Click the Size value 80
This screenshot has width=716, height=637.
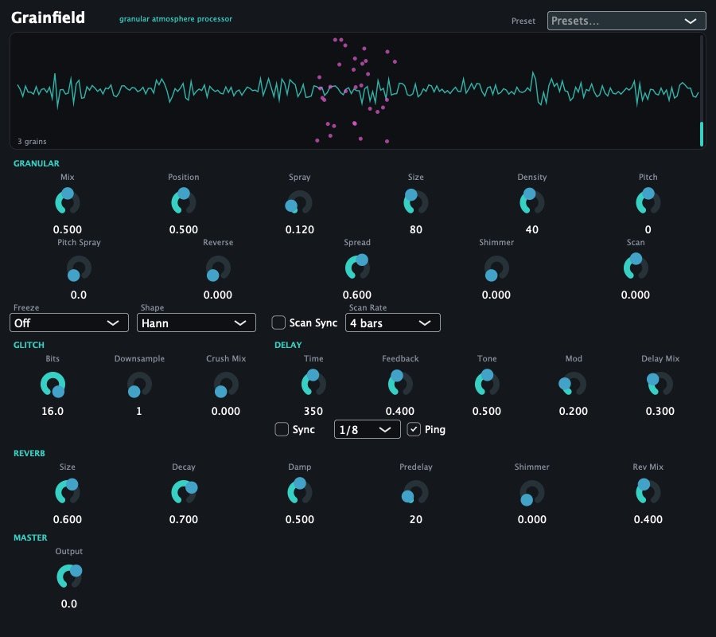click(415, 229)
